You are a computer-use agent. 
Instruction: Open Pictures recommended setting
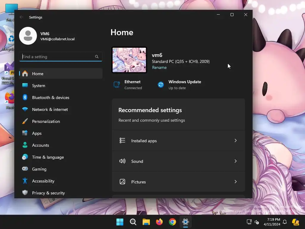(x=178, y=182)
